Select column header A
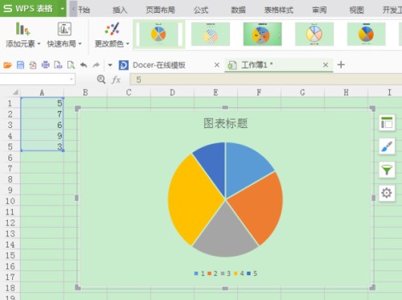 (42, 92)
